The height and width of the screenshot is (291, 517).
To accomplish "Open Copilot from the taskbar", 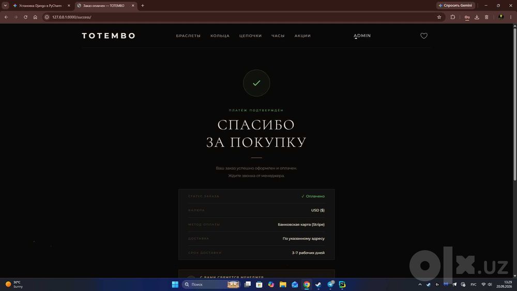I will tap(271, 284).
